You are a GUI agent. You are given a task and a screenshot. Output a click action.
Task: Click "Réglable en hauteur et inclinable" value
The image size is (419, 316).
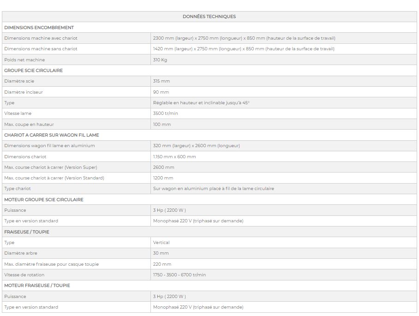click(201, 103)
